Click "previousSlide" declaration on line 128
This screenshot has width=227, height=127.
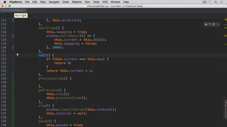(51, 78)
